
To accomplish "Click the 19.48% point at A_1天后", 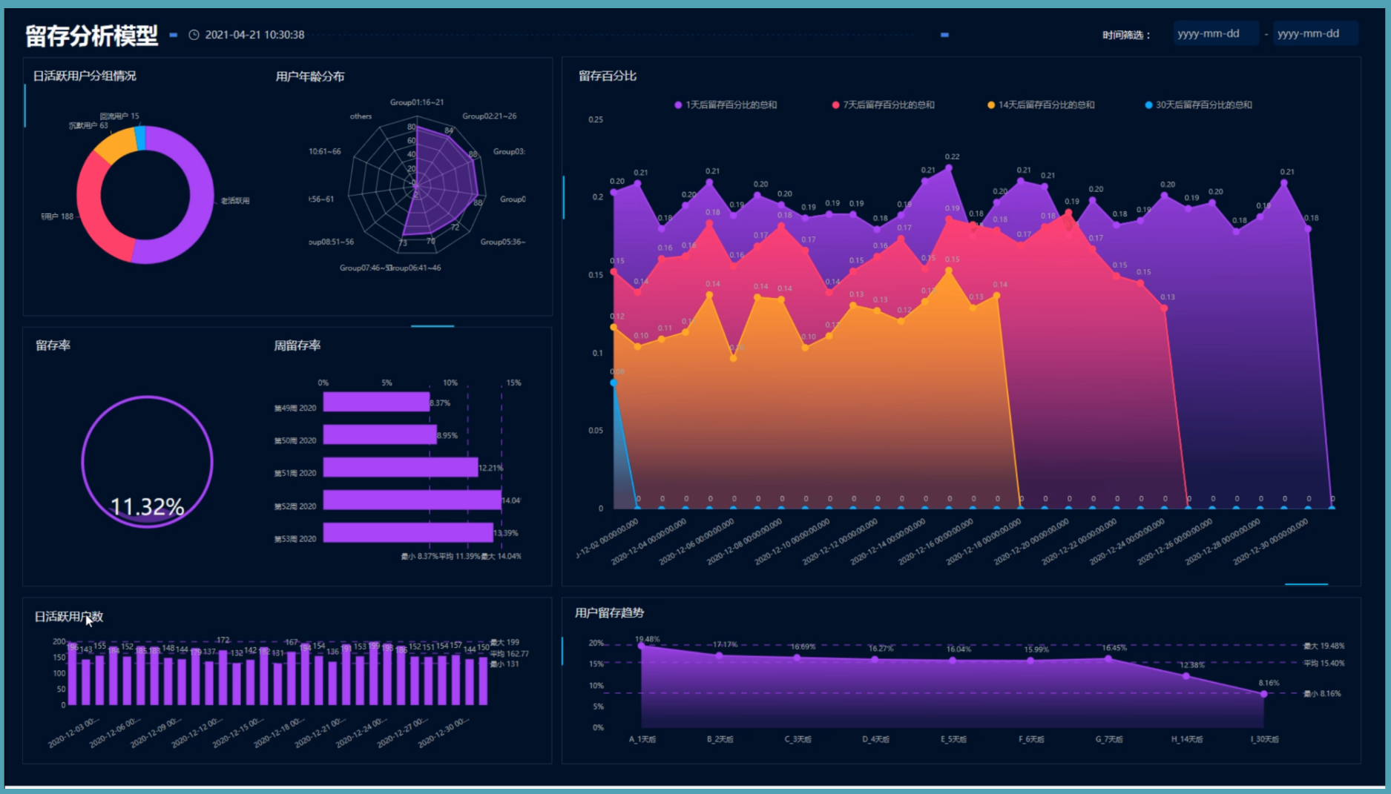I will point(642,646).
